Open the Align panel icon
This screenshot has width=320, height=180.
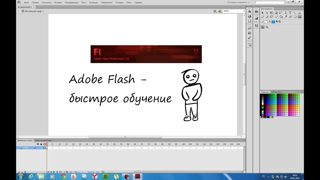(x=250, y=11)
